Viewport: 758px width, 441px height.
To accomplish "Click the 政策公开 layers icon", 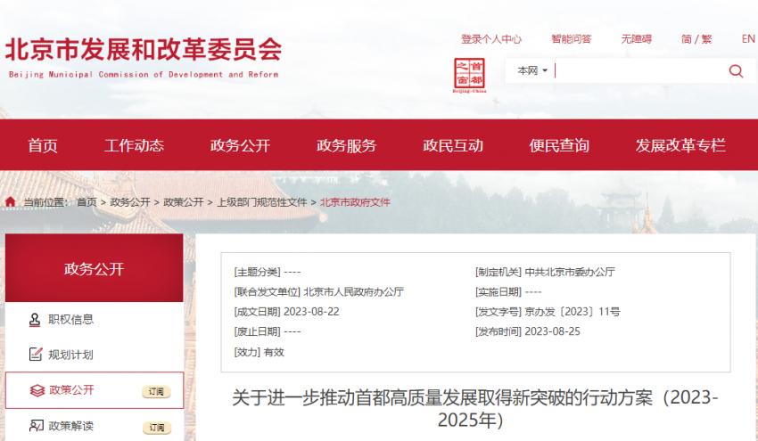I will (x=37, y=390).
